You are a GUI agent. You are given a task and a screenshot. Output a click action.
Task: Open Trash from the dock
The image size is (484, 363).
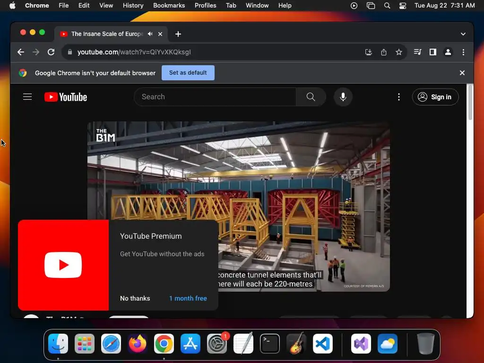pyautogui.click(x=426, y=344)
